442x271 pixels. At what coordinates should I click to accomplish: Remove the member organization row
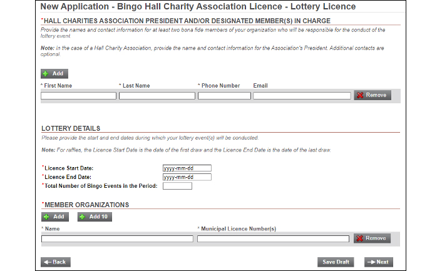[372, 238]
